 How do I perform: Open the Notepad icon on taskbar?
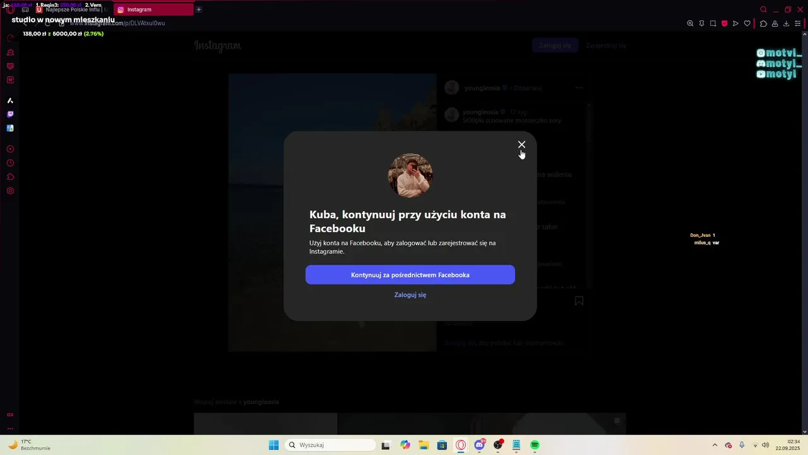pos(516,445)
